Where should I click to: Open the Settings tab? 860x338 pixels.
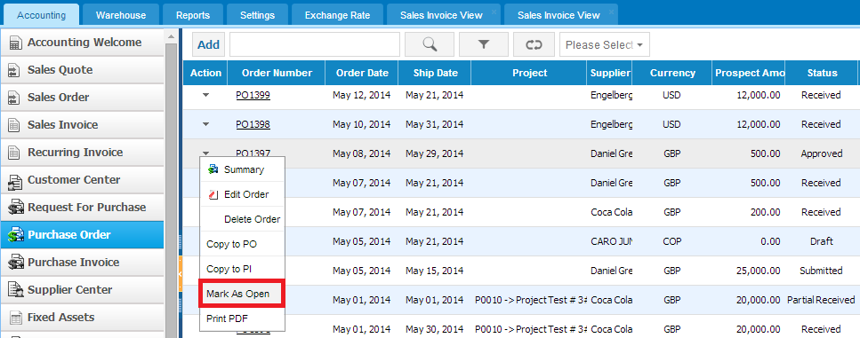[x=257, y=15]
